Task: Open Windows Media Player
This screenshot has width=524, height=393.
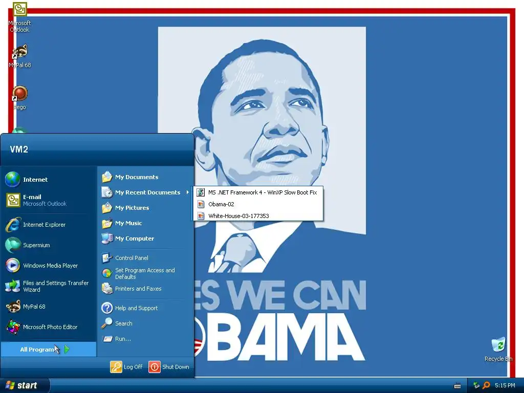Action: pos(49,266)
